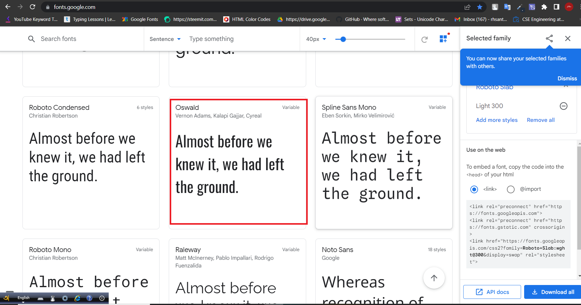Select the @import embed radio option
581x305 pixels.
click(511, 189)
